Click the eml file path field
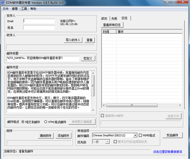Image resolution: width=190 pixels, height=159 pixels. click(141, 123)
